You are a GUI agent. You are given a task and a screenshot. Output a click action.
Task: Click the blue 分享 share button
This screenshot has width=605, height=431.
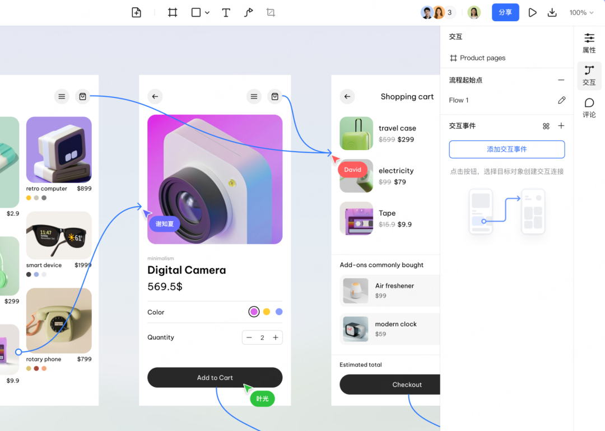click(x=505, y=12)
